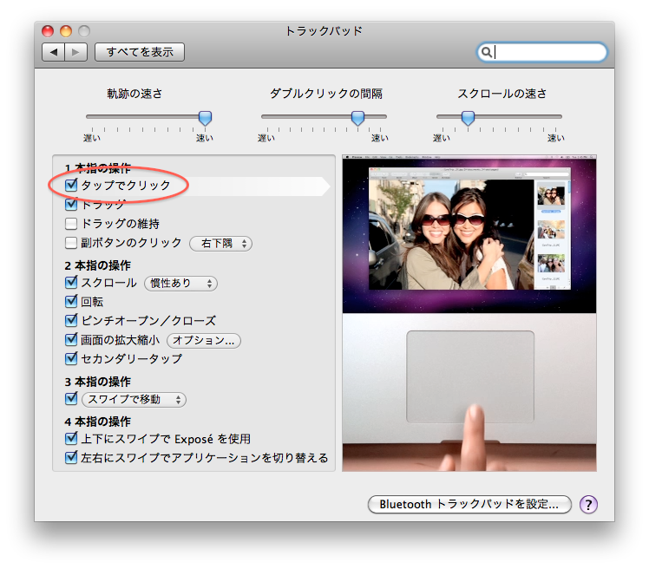Disable the 回転 checkbox
The width and height of the screenshot is (649, 569).
72,301
